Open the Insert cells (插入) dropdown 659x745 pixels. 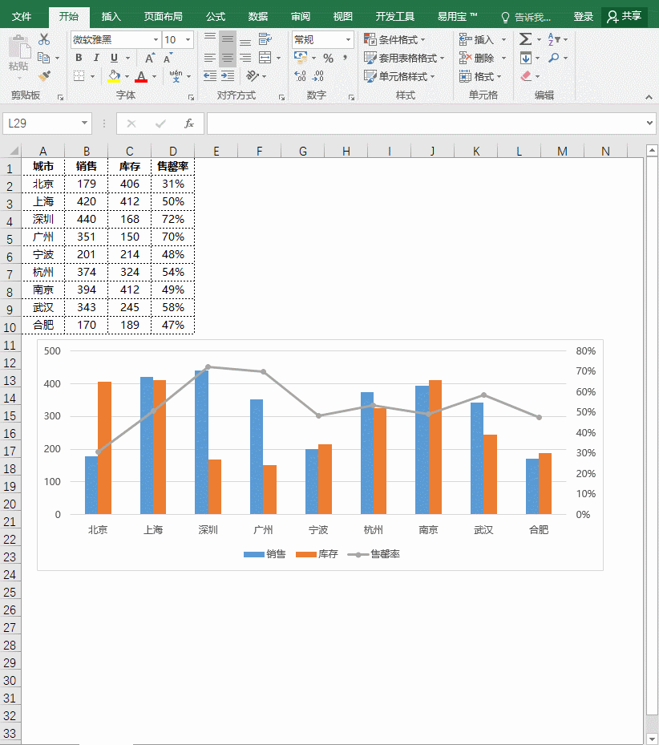504,40
